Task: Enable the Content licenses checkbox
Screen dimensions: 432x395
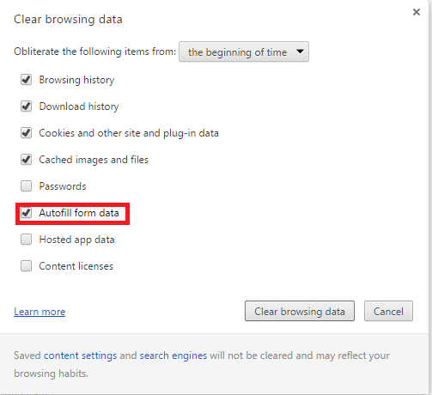Action: pos(26,266)
